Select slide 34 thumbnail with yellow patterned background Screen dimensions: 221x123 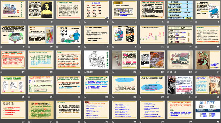(x=41, y=110)
